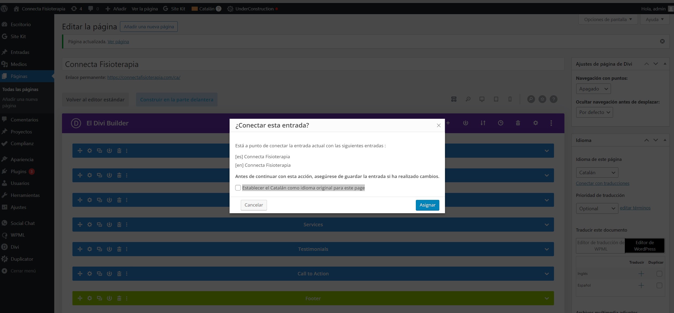Click the page title input field
Screen dimensions: 674x313
(x=313, y=64)
